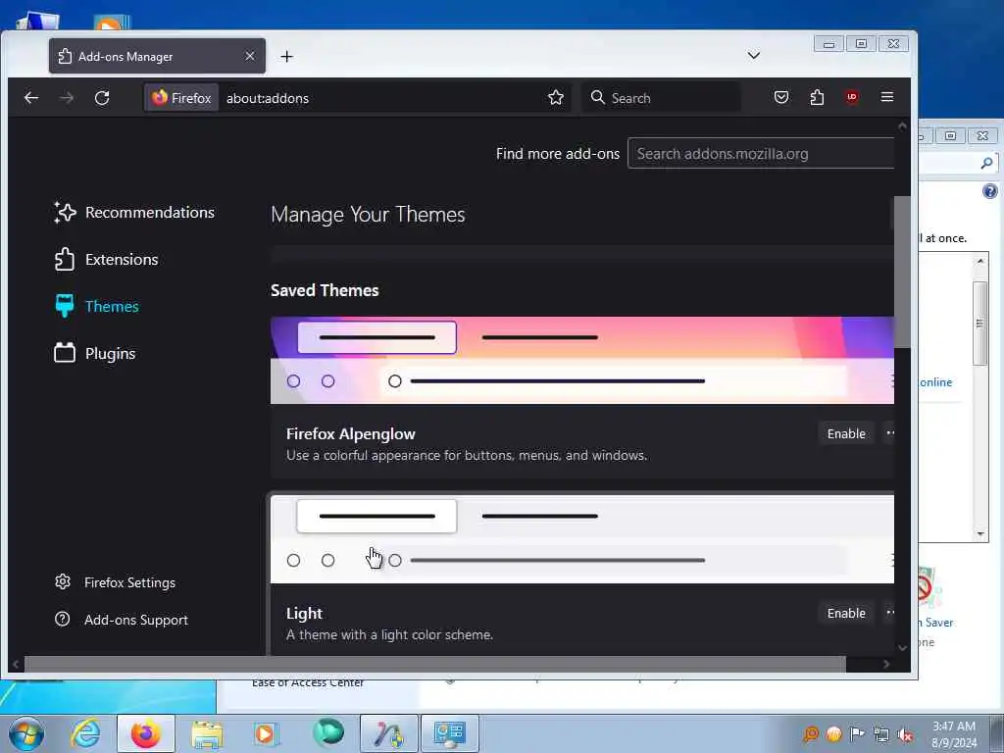Open the Plugins category
This screenshot has width=1004, height=753.
pos(95,353)
